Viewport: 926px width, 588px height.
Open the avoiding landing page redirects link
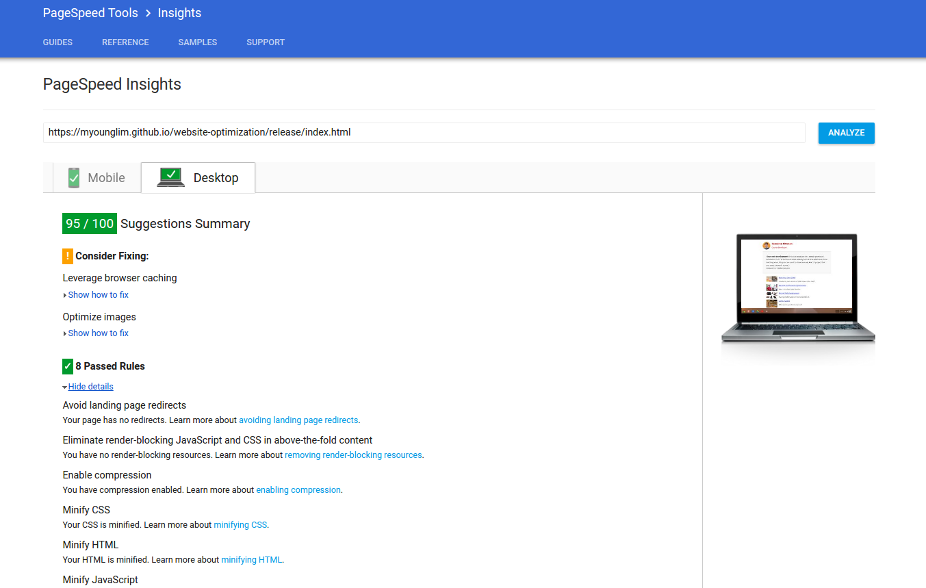[x=298, y=420]
